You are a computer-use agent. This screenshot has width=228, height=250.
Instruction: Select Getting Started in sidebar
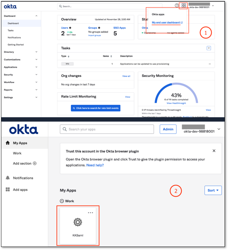[16, 45]
